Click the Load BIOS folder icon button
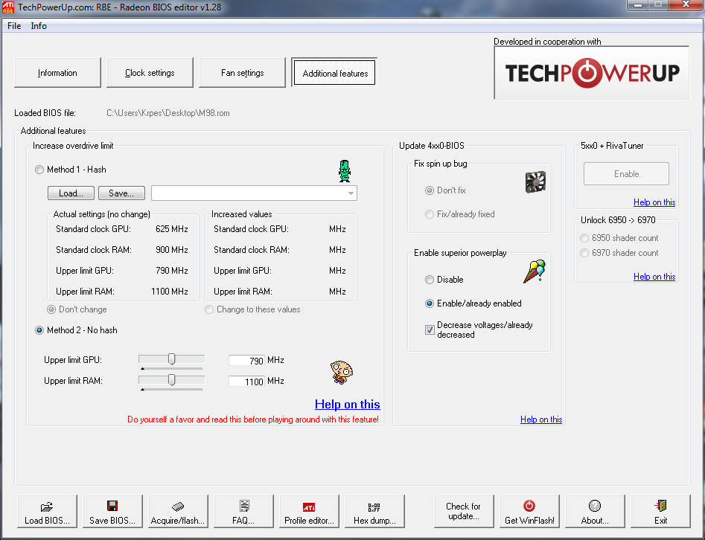This screenshot has height=540, width=705. pyautogui.click(x=45, y=512)
